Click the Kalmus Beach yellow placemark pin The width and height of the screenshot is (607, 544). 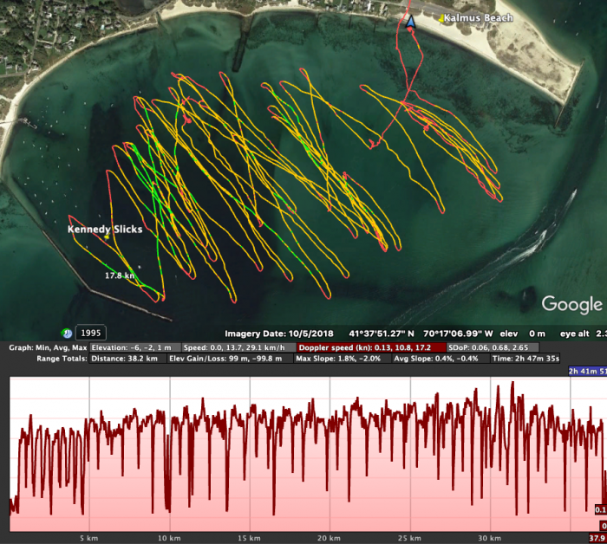point(441,18)
